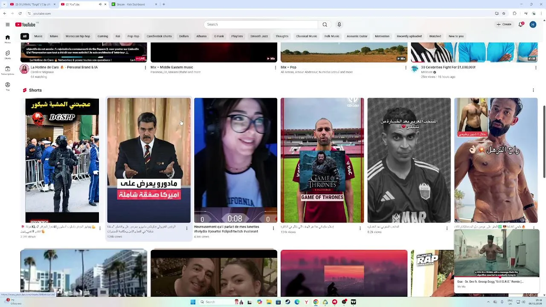The height and width of the screenshot is (307, 546).
Task: Open Caroline Mignaux channel avatar
Action: [24, 69]
